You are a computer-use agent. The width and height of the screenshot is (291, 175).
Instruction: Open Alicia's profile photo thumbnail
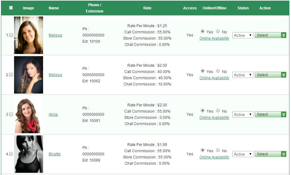tap(28, 114)
